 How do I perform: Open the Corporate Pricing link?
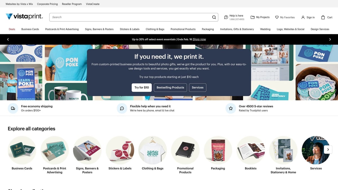[x=47, y=4]
